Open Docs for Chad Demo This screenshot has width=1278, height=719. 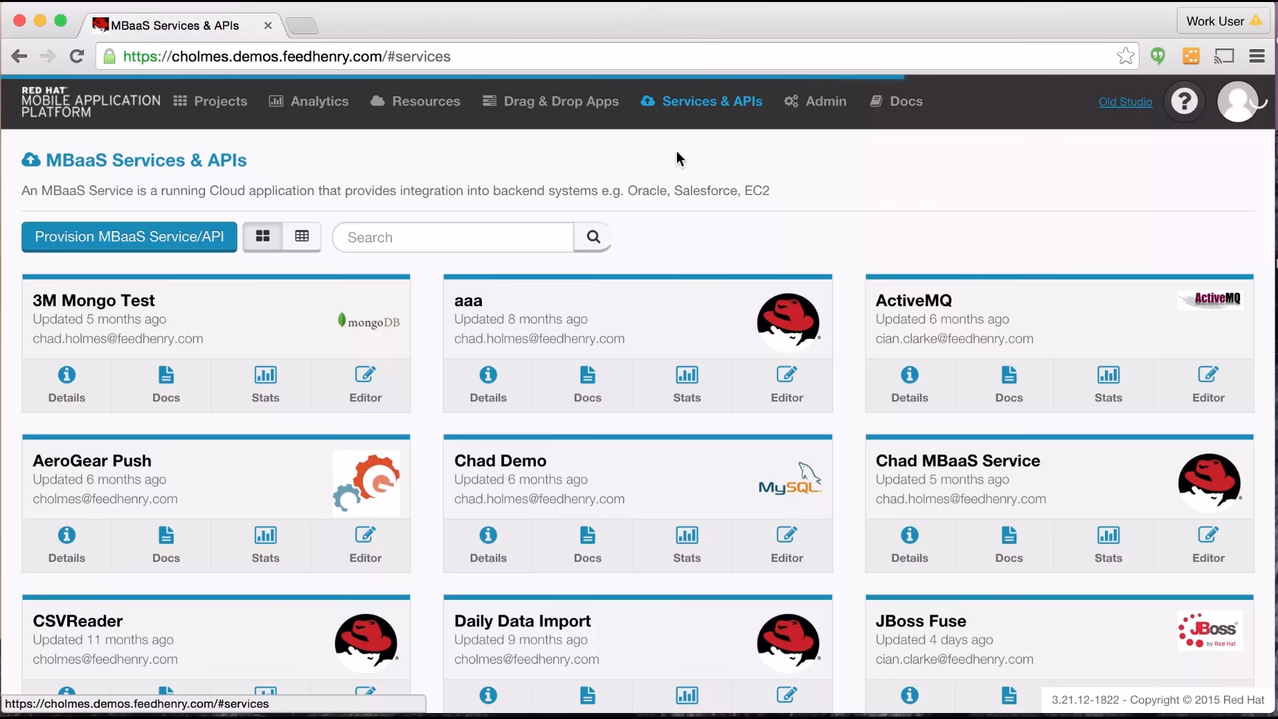coord(587,546)
